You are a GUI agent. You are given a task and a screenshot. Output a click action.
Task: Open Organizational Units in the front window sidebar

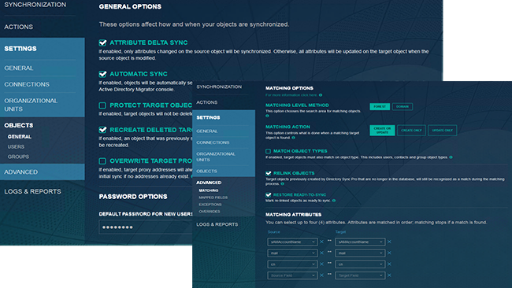pos(216,157)
